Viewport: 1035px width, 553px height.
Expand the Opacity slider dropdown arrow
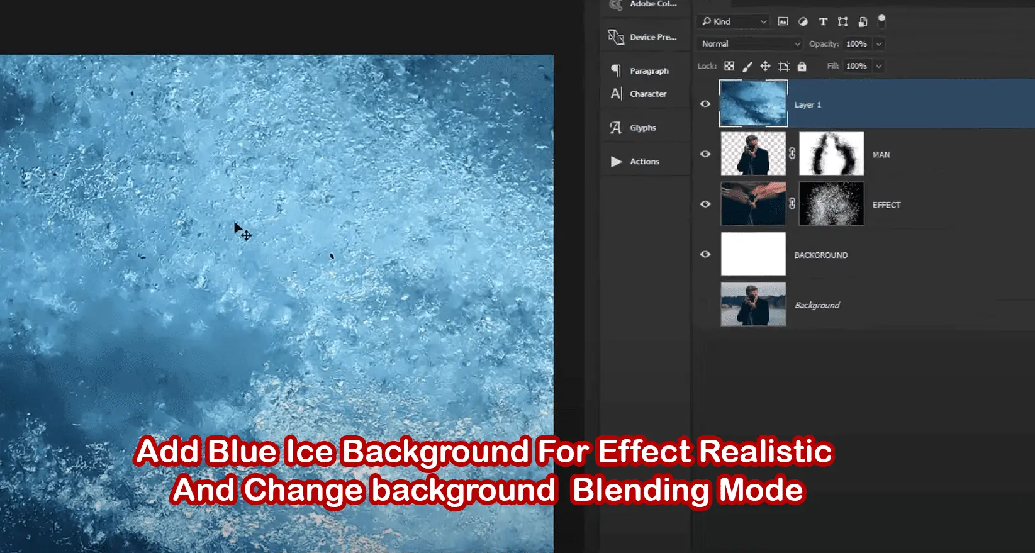click(x=879, y=44)
